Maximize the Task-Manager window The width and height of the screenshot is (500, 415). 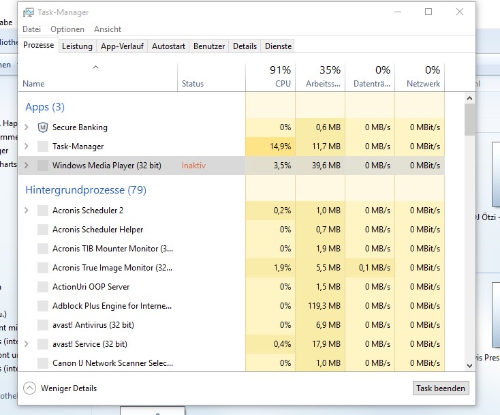pos(428,12)
